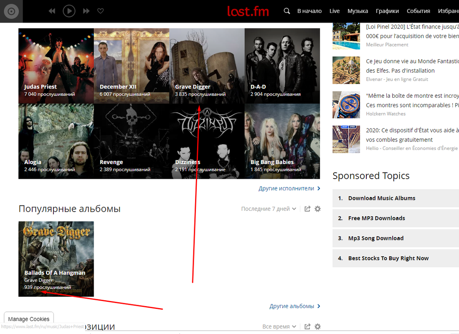Open settings gear for Популярные альбомы
The width and height of the screenshot is (459, 334).
click(x=317, y=209)
